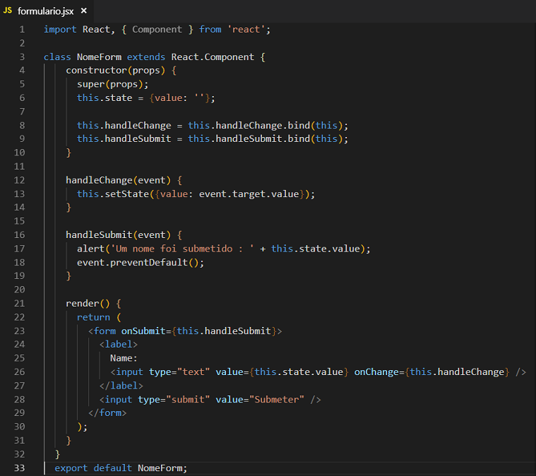Click line number 1 in gutter

coord(22,30)
